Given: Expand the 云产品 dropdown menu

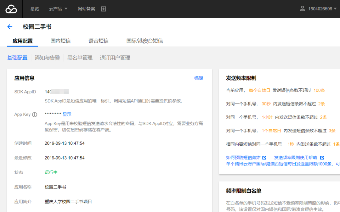Looking at the screenshot, I should point(58,9).
